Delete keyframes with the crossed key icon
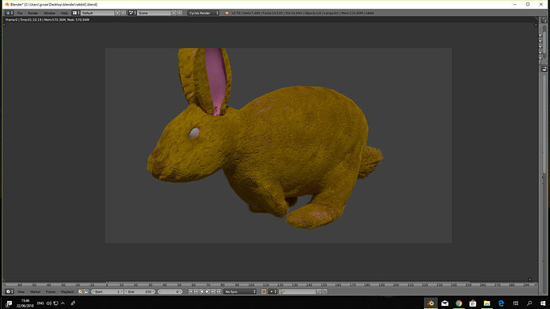The width and height of the screenshot is (550, 309). (325, 291)
